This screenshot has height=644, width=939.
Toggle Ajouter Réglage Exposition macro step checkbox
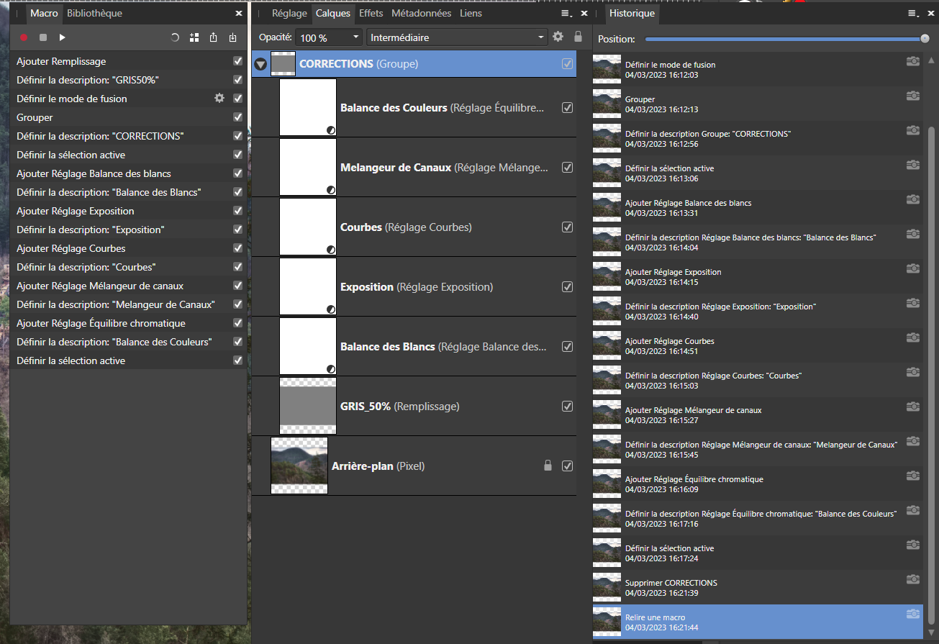pyautogui.click(x=238, y=211)
